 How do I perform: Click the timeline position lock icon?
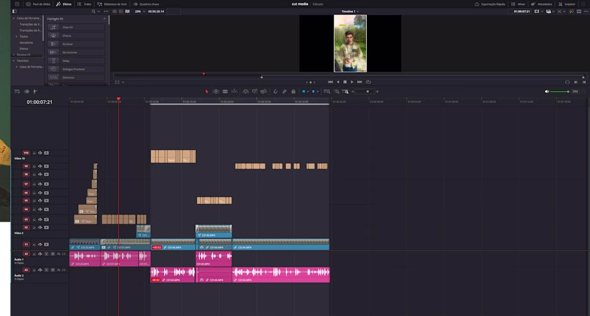pyautogui.click(x=293, y=92)
